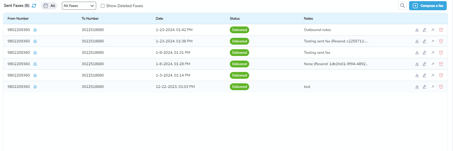
Task: Open the search magnifier icon
Action: [x=402, y=6]
